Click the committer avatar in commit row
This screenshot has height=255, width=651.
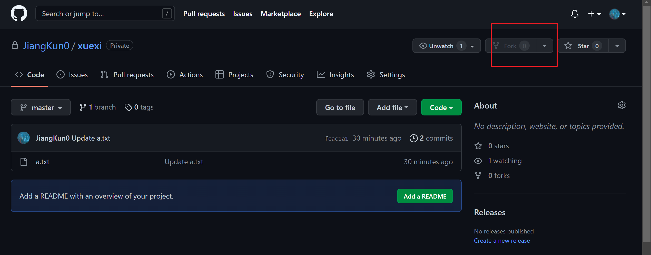click(24, 138)
